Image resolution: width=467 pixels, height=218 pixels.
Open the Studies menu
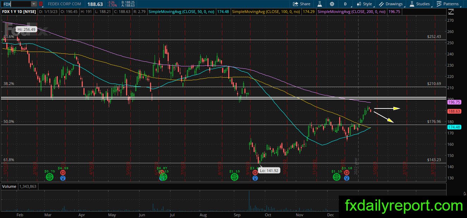419,4
